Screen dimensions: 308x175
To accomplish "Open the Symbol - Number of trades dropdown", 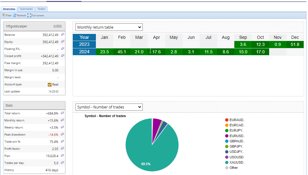I will (109, 107).
